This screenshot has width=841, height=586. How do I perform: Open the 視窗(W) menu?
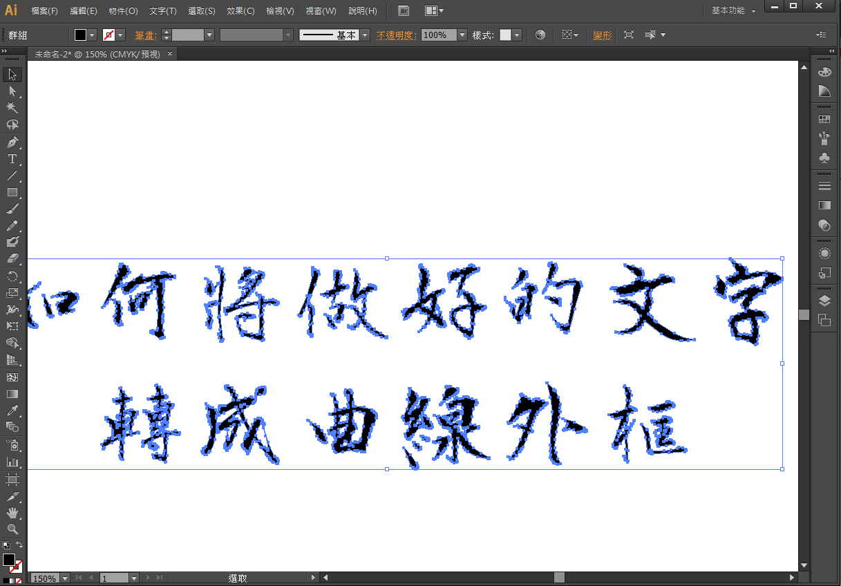[x=321, y=11]
